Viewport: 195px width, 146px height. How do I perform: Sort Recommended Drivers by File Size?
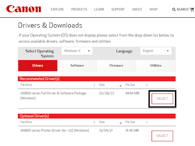tap(147, 85)
